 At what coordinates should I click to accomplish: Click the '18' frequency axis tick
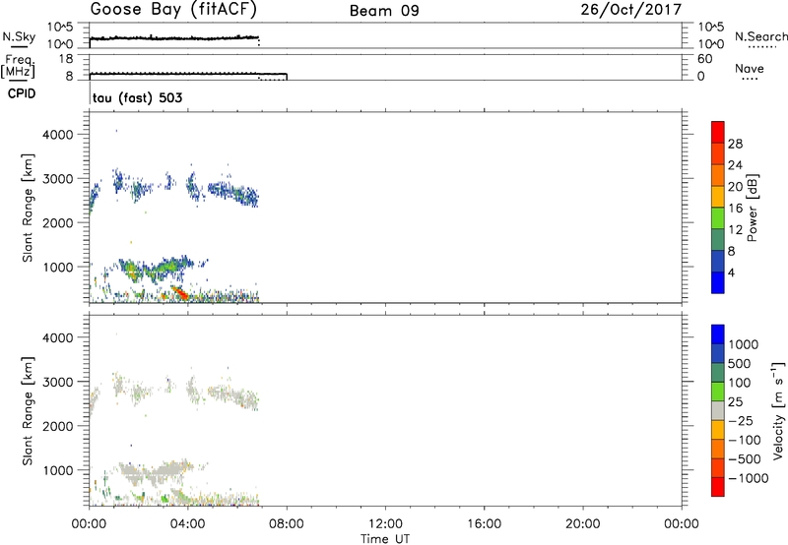coord(66,59)
